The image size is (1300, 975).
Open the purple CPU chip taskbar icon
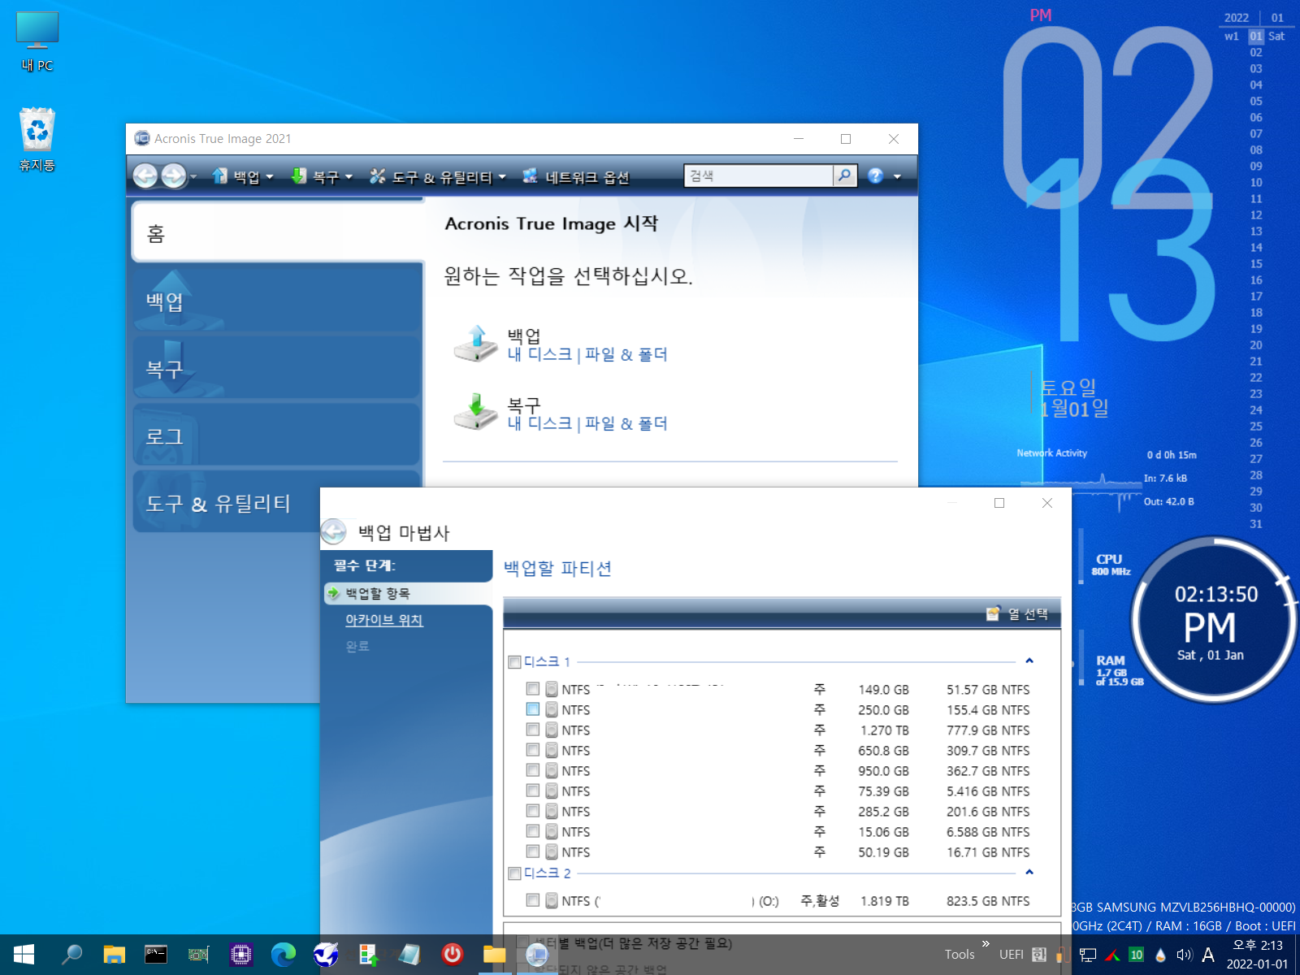(x=240, y=955)
